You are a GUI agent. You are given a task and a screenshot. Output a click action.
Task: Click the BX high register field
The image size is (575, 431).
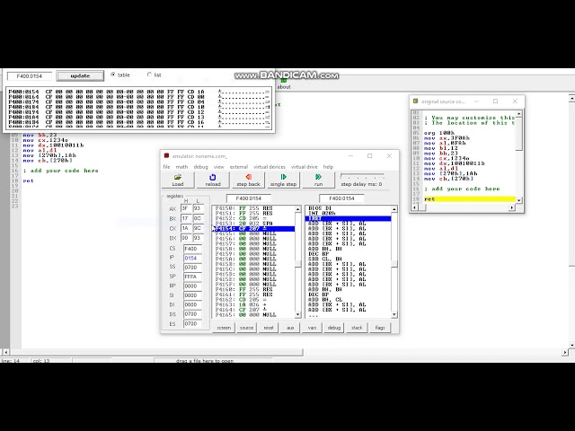(186, 218)
